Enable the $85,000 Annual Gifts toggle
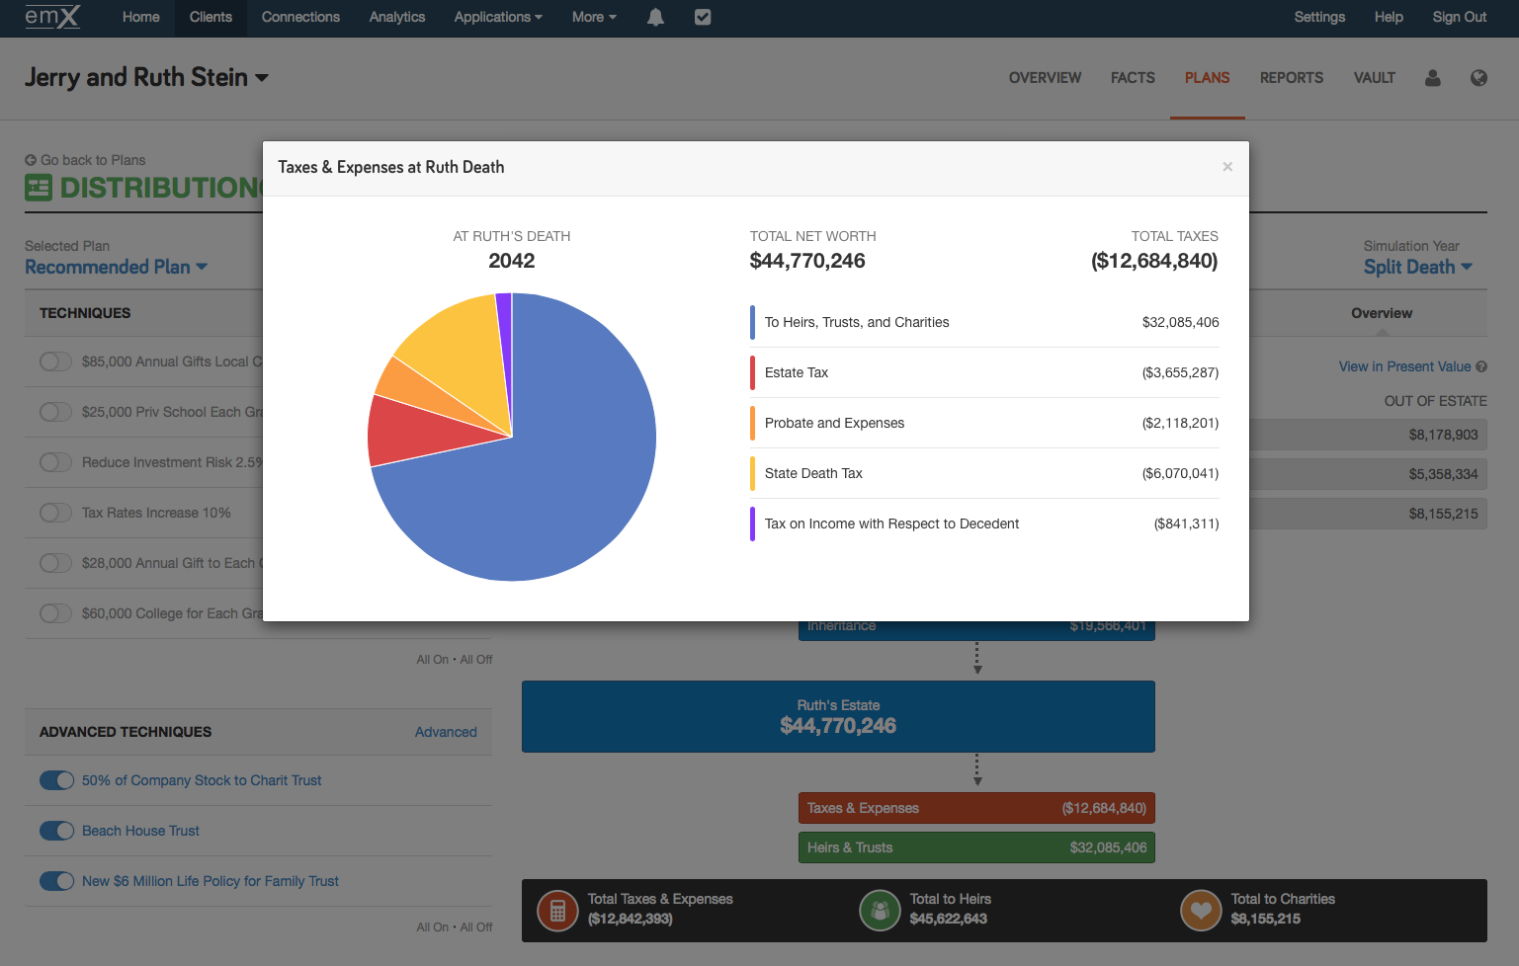This screenshot has width=1519, height=966. pos(56,362)
